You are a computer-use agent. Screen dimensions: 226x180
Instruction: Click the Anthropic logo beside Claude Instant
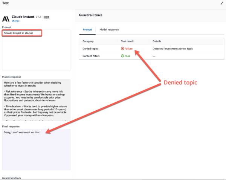click(6, 18)
